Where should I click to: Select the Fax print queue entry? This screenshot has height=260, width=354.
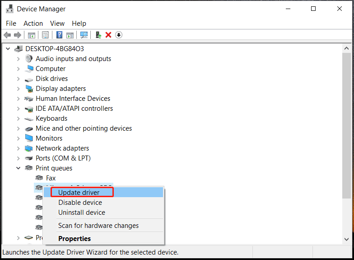(51, 178)
